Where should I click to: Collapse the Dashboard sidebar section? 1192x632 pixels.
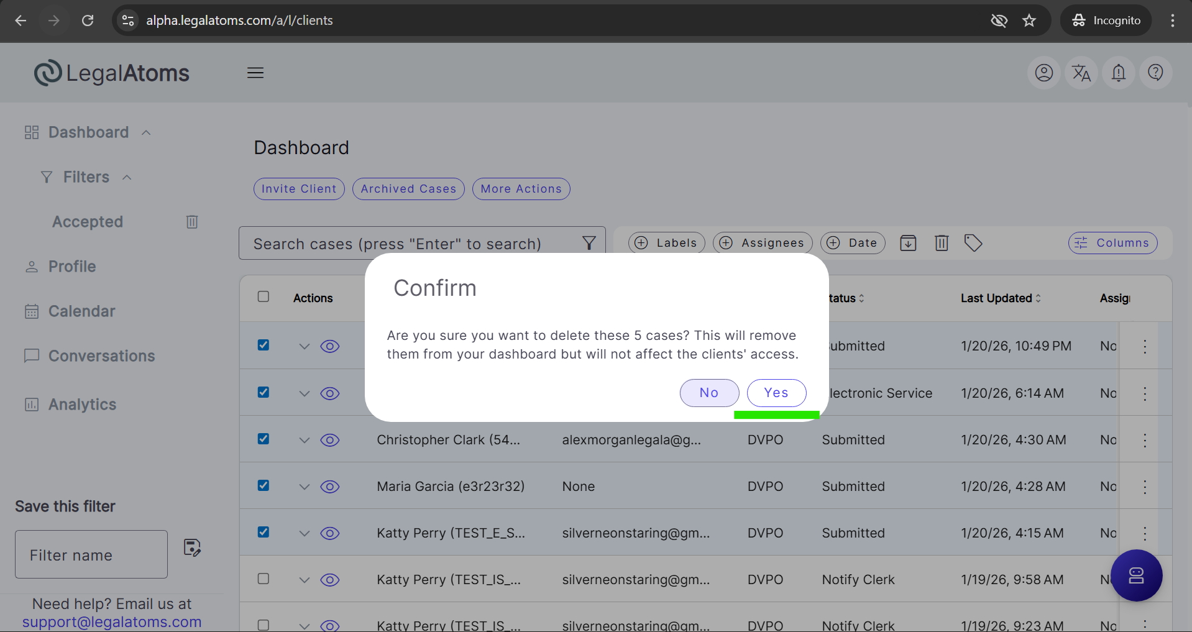(146, 132)
